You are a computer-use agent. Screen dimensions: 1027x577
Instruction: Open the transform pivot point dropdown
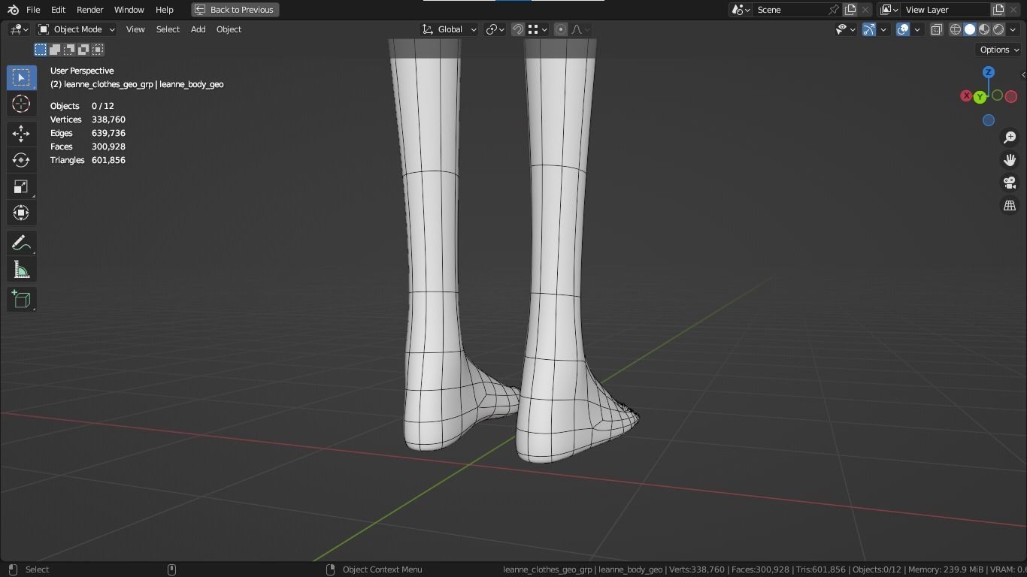(x=495, y=29)
